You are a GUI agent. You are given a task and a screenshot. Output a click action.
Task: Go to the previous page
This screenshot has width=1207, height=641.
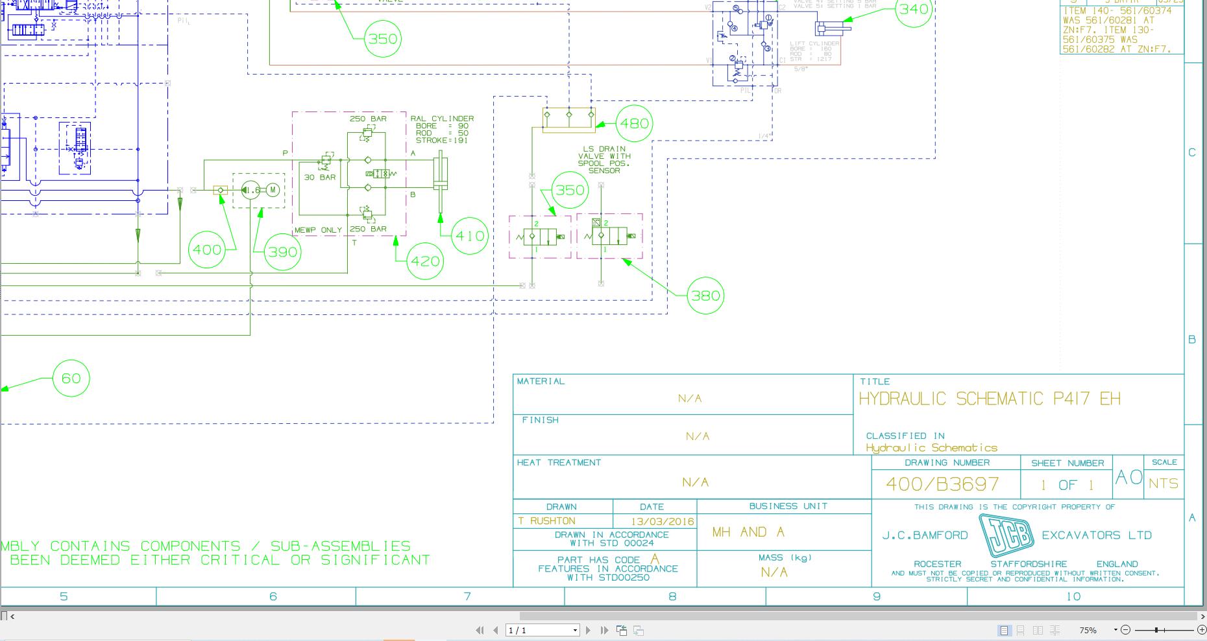(x=496, y=630)
